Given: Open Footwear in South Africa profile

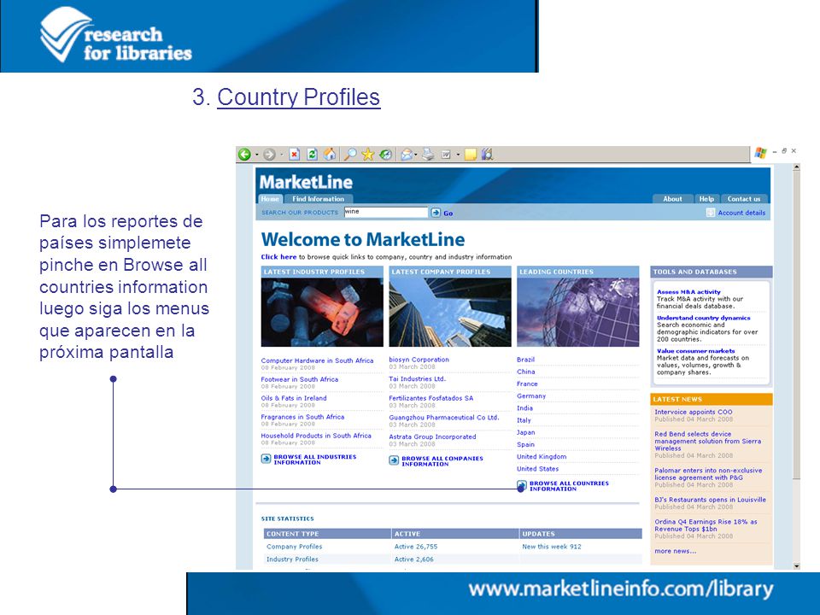Looking at the screenshot, I should click(300, 379).
